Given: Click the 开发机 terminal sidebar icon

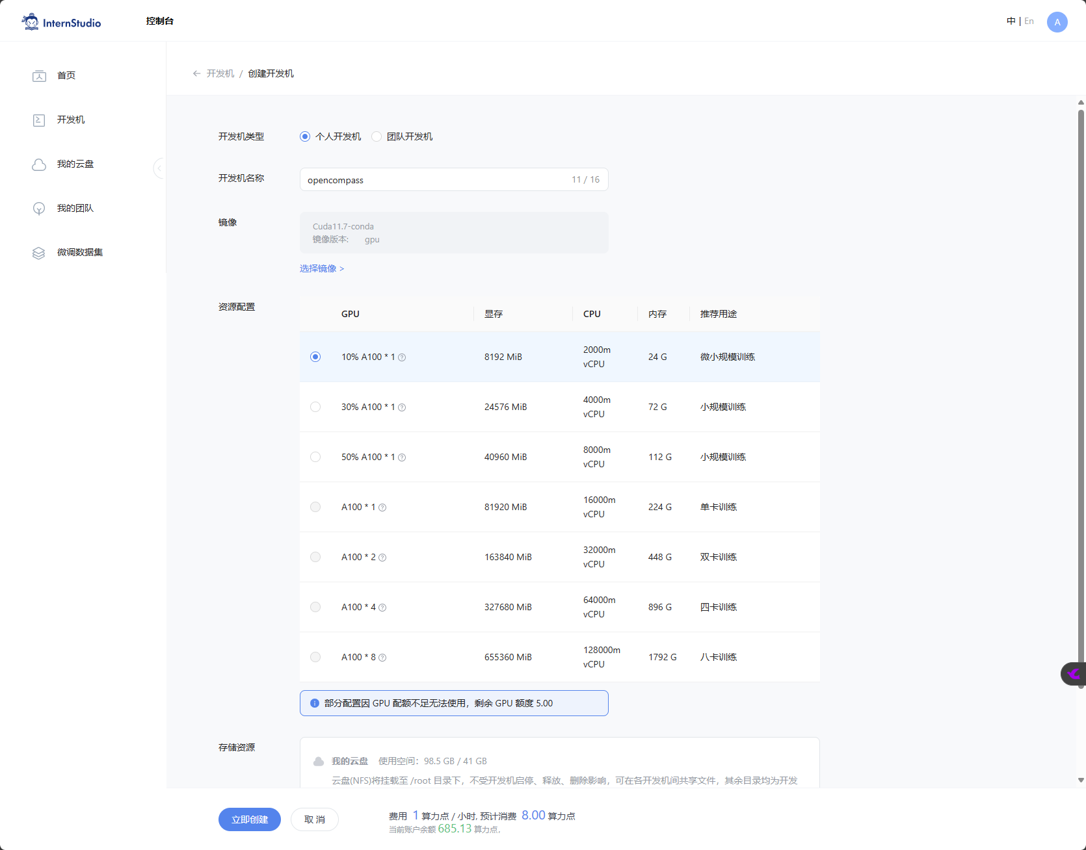Looking at the screenshot, I should point(39,120).
